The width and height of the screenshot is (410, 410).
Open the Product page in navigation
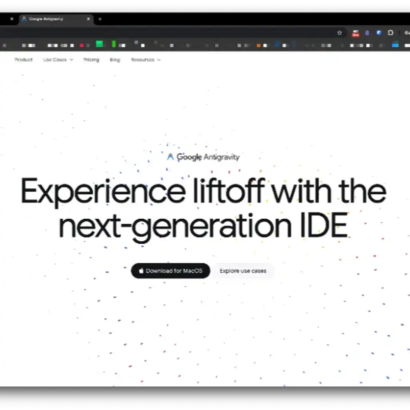pos(23,60)
